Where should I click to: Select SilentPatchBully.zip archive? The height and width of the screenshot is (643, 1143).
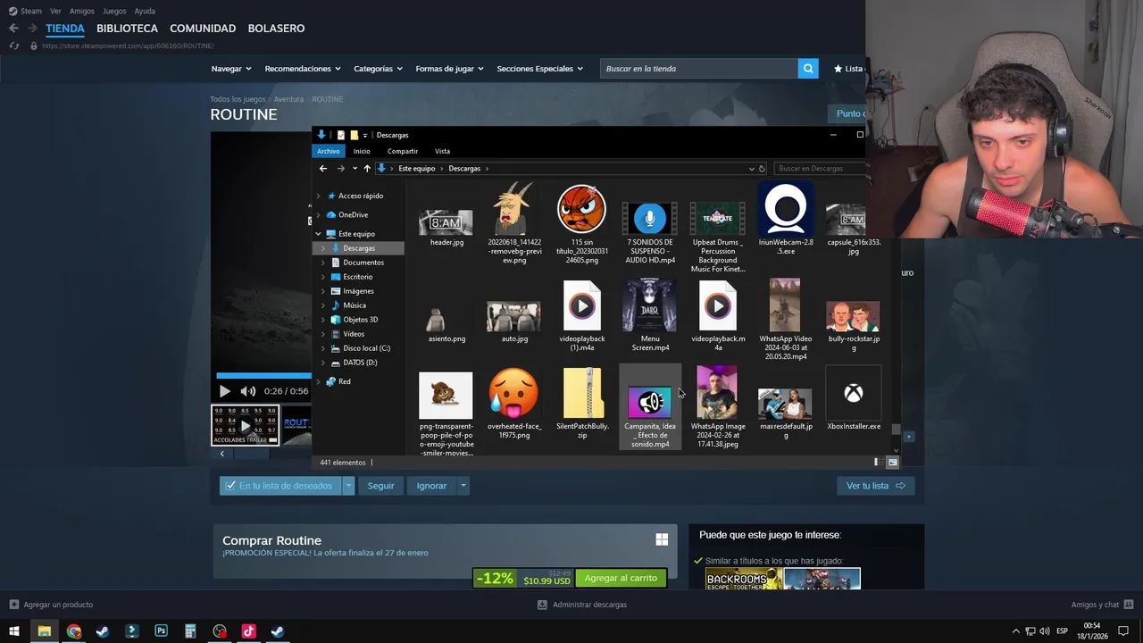(x=582, y=404)
